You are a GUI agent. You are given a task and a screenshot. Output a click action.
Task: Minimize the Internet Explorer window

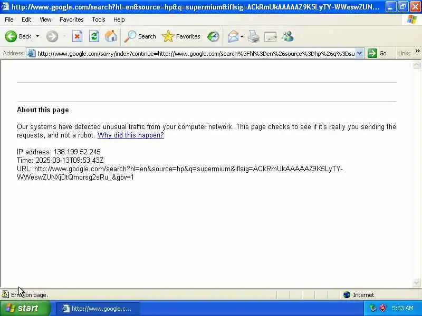pos(390,6)
